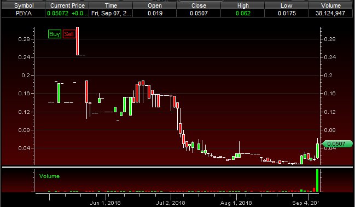The height and width of the screenshot is (207, 355).
Task: Select the Symbol column header
Action: (x=24, y=5)
